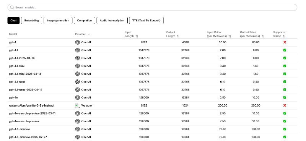The width and height of the screenshot is (306, 141).
Task: Click OpenAI logo beside gpt-4.1-nano
Action: (78, 82)
